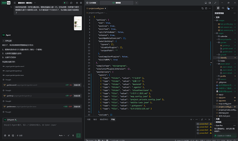Click the view changes button for garden.wxml
This screenshot has width=238, height=141.
[77, 85]
